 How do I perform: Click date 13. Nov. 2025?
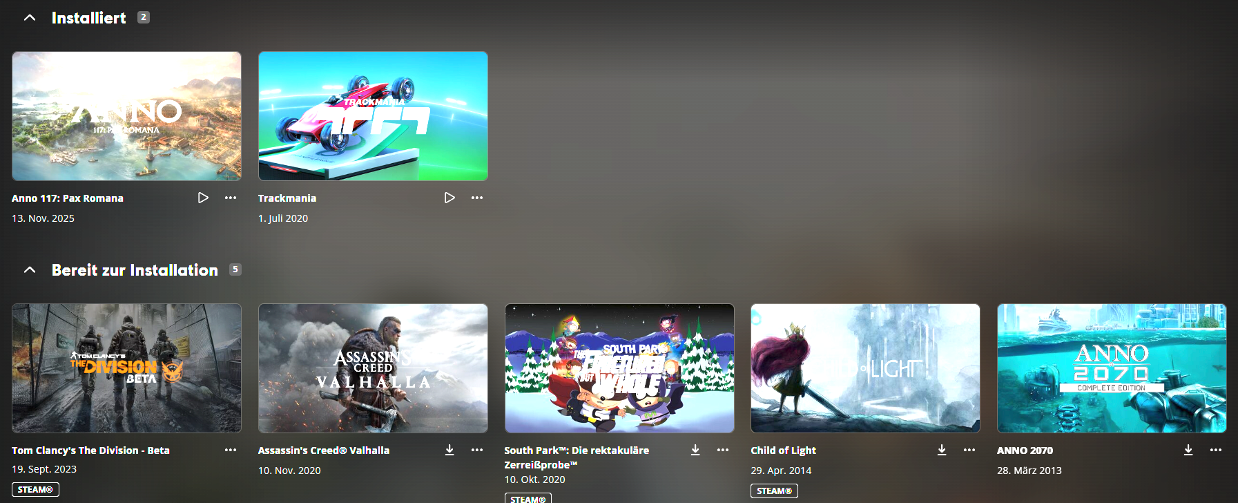tap(43, 218)
